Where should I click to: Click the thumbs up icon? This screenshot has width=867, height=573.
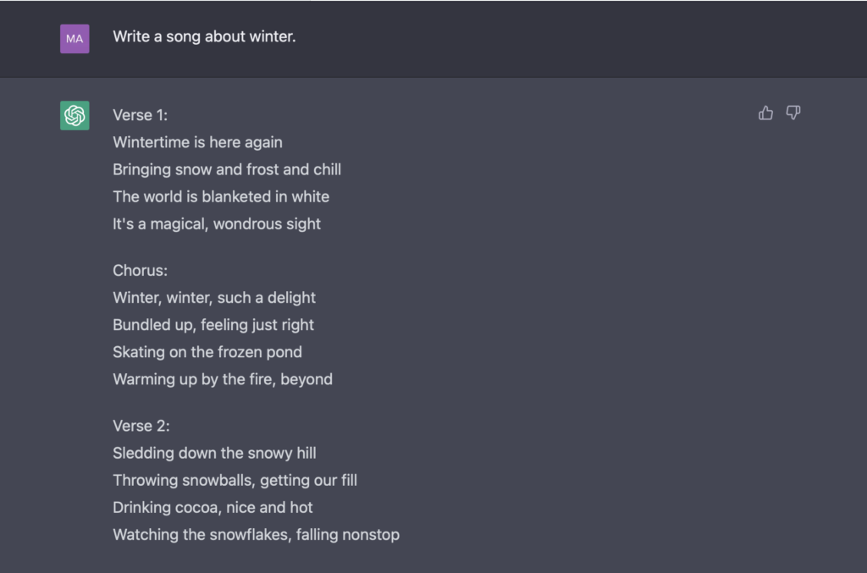766,113
